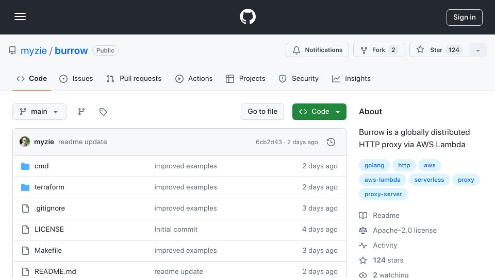This screenshot has height=278, width=495.
Task: Click the pulse icon next to Activity
Action: pyautogui.click(x=363, y=245)
